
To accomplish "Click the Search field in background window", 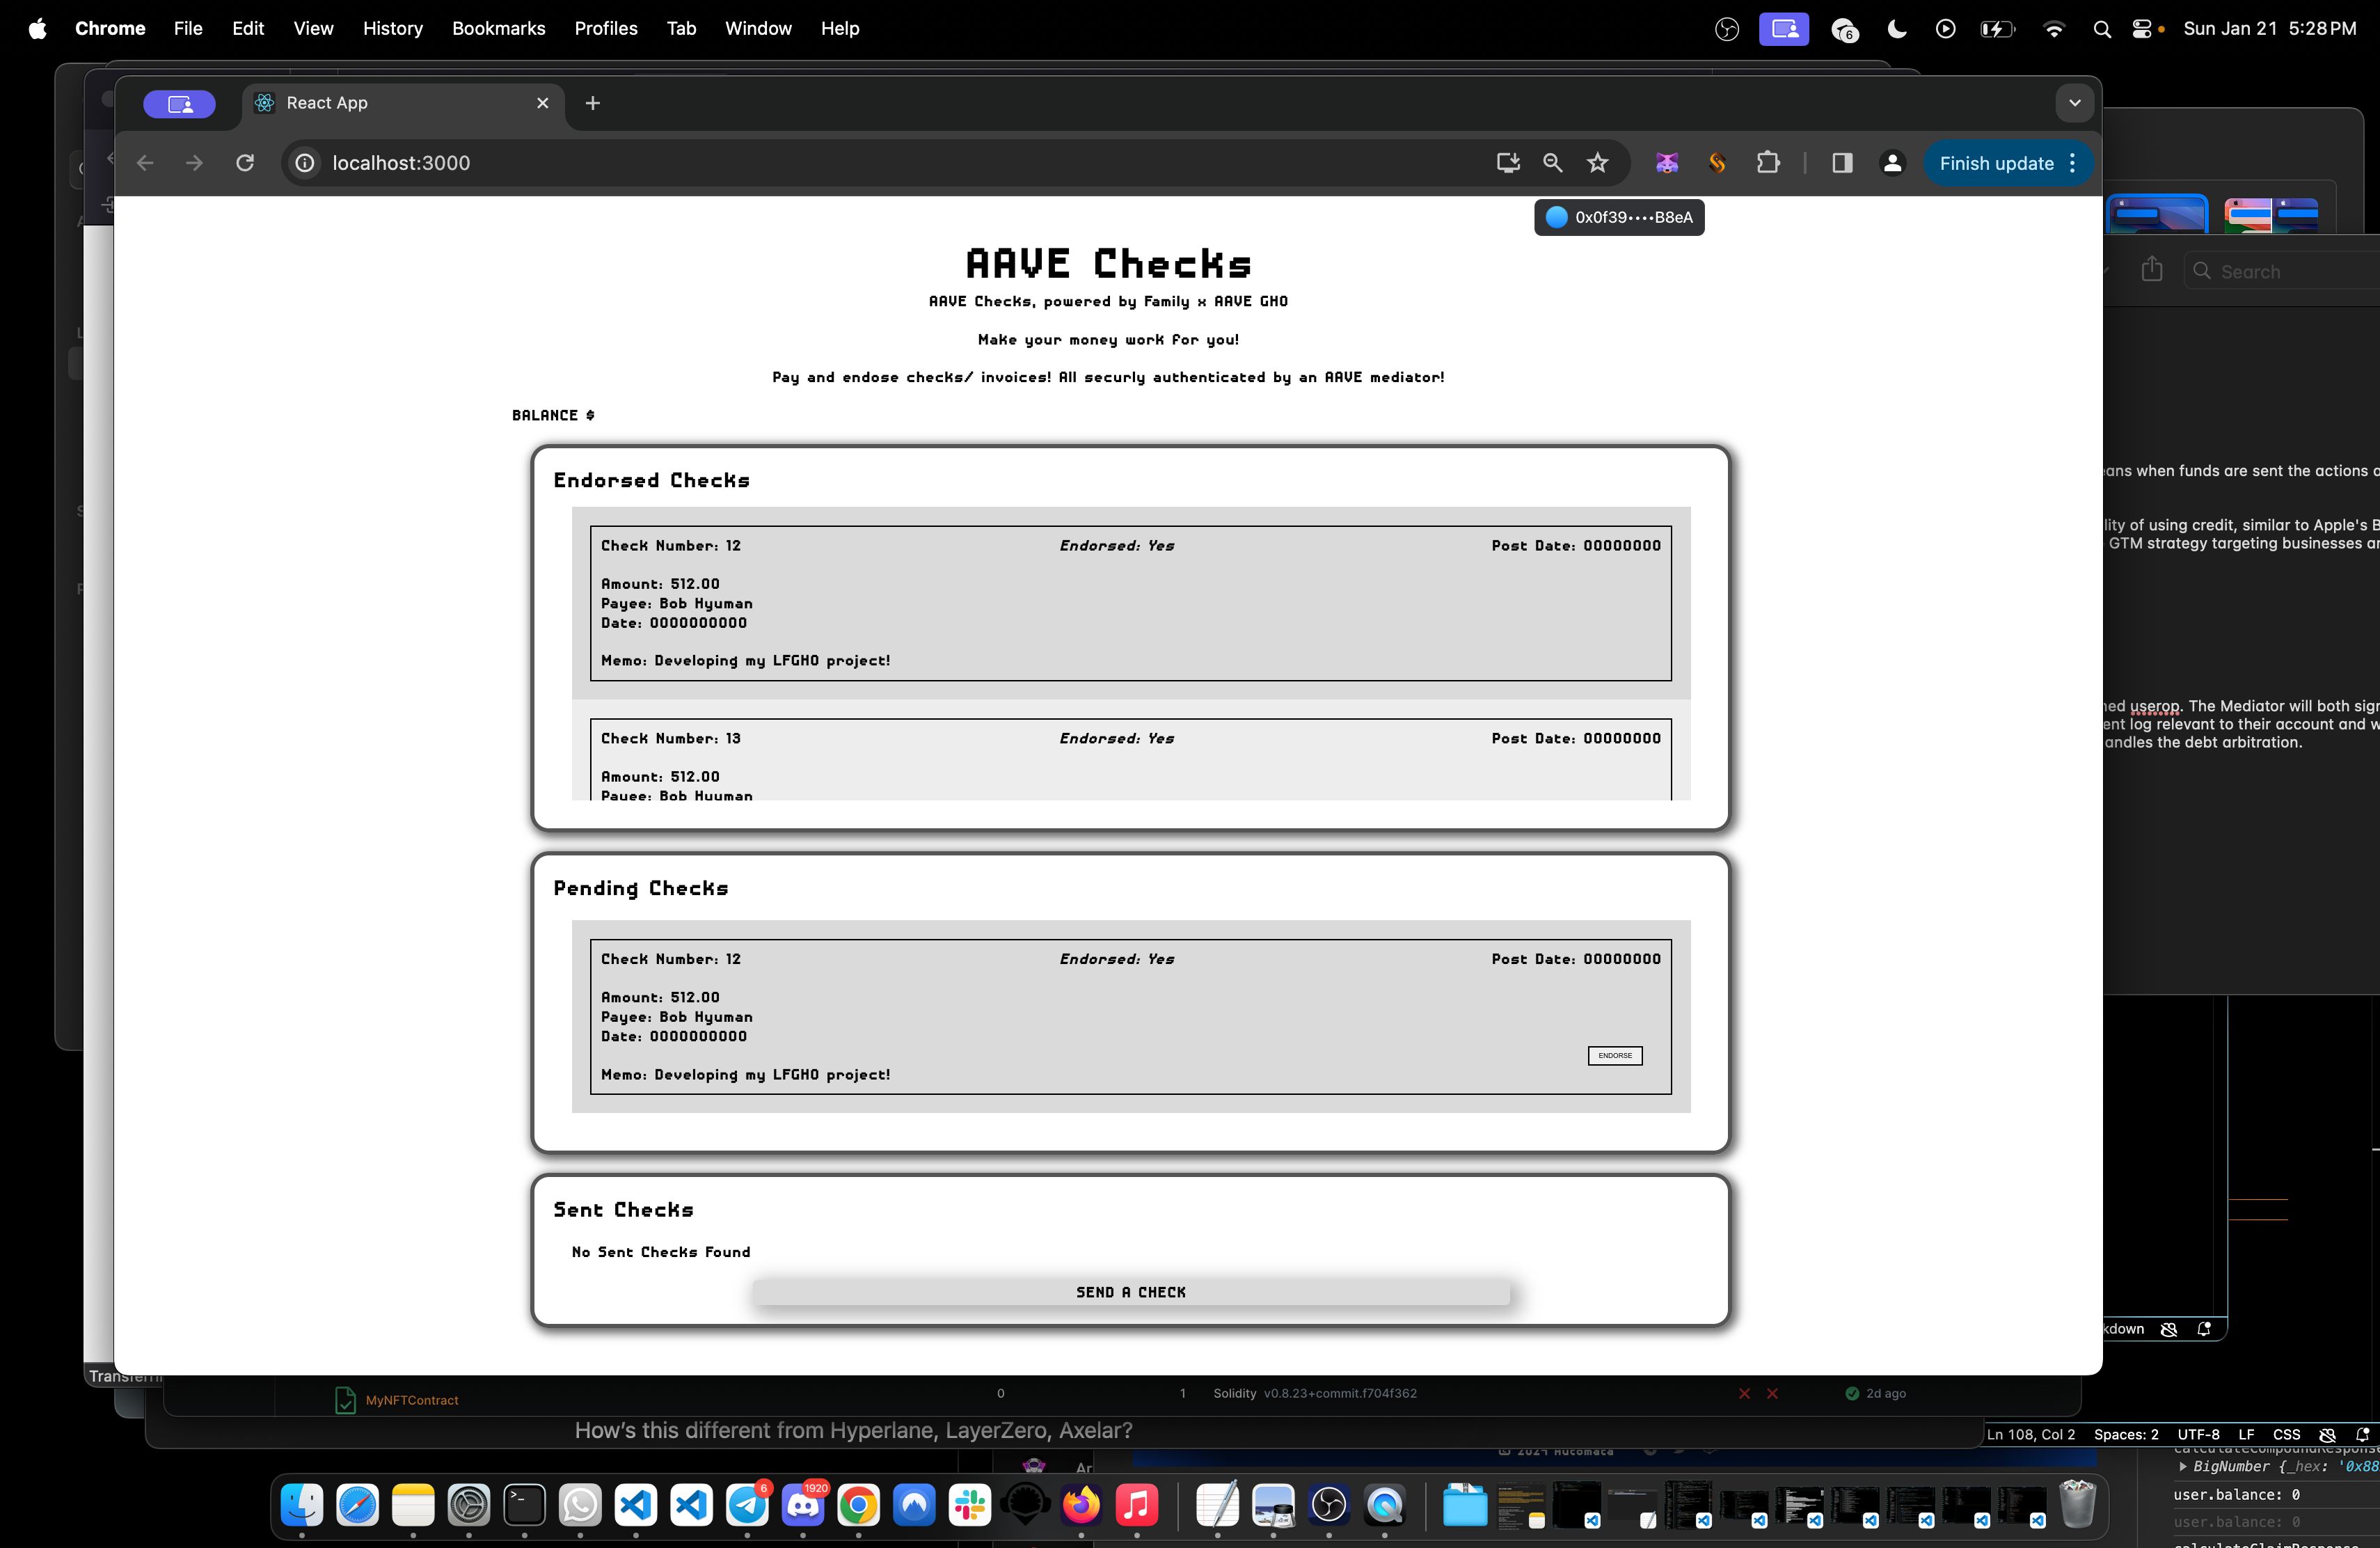I will pos(2283,271).
